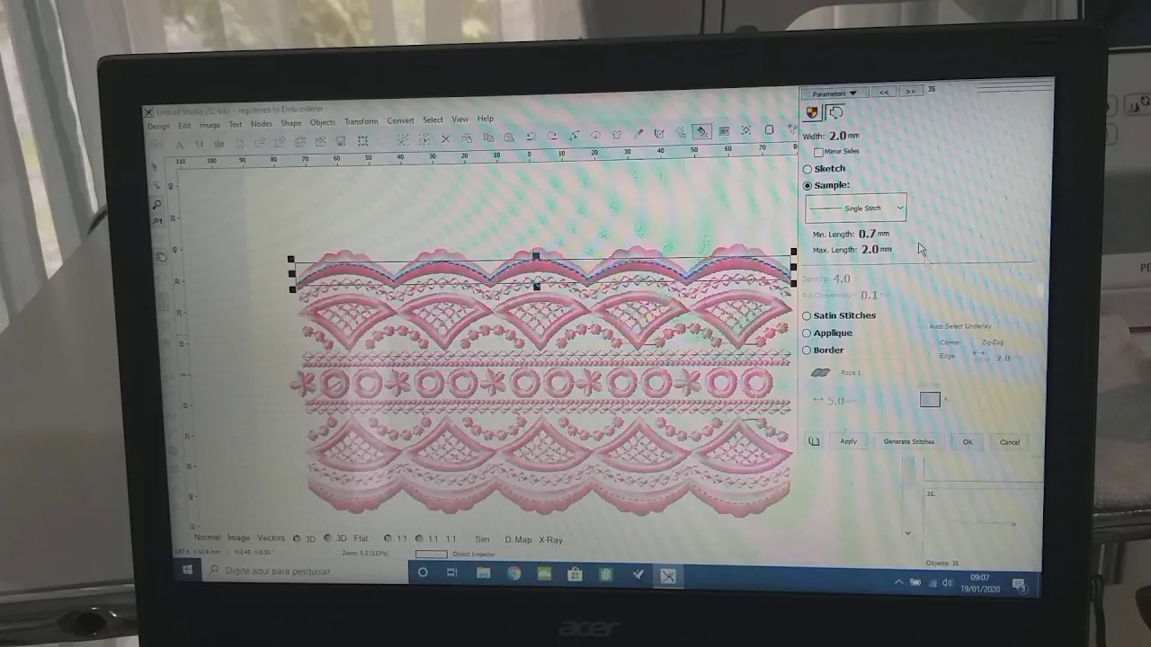Click the copy toolbar icon

tap(488, 137)
